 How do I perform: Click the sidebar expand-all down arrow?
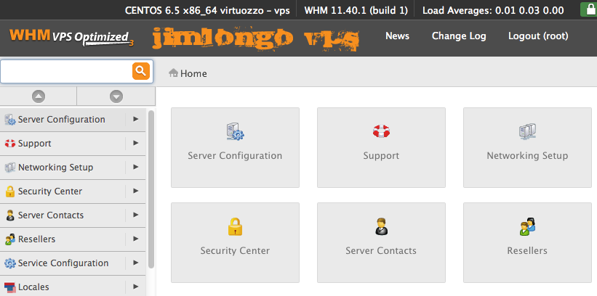coord(116,96)
